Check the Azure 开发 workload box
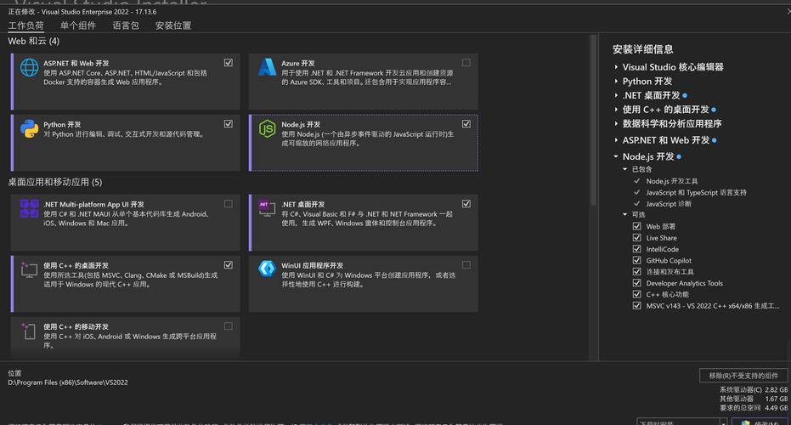Screen dimensions: 791x425 tap(466, 63)
